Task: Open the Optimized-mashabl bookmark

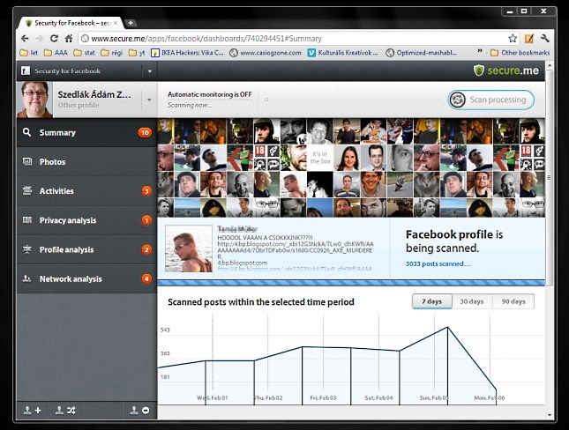Action: [422, 53]
